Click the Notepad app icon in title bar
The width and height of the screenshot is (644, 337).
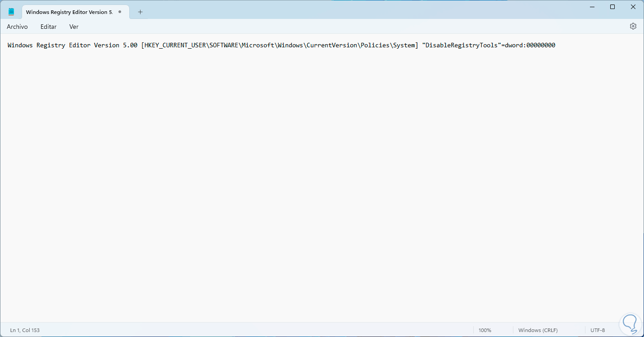pos(11,12)
